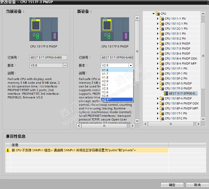Image resolution: width=209 pixels, height=189 pixels.
Task: Select version V2.6 from list
Action: point(117,92)
